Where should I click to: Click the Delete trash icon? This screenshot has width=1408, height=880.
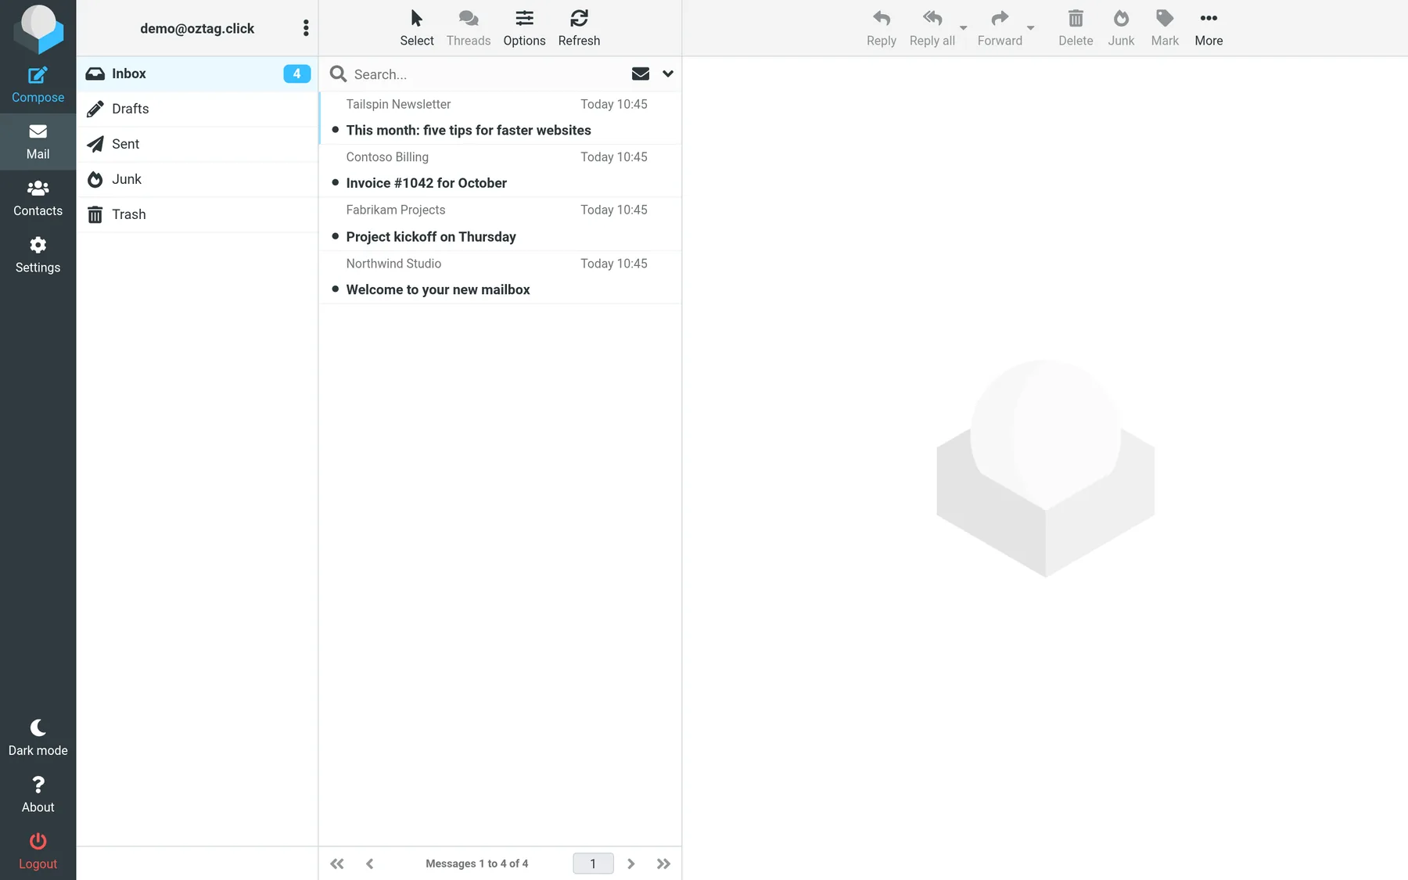[1076, 28]
